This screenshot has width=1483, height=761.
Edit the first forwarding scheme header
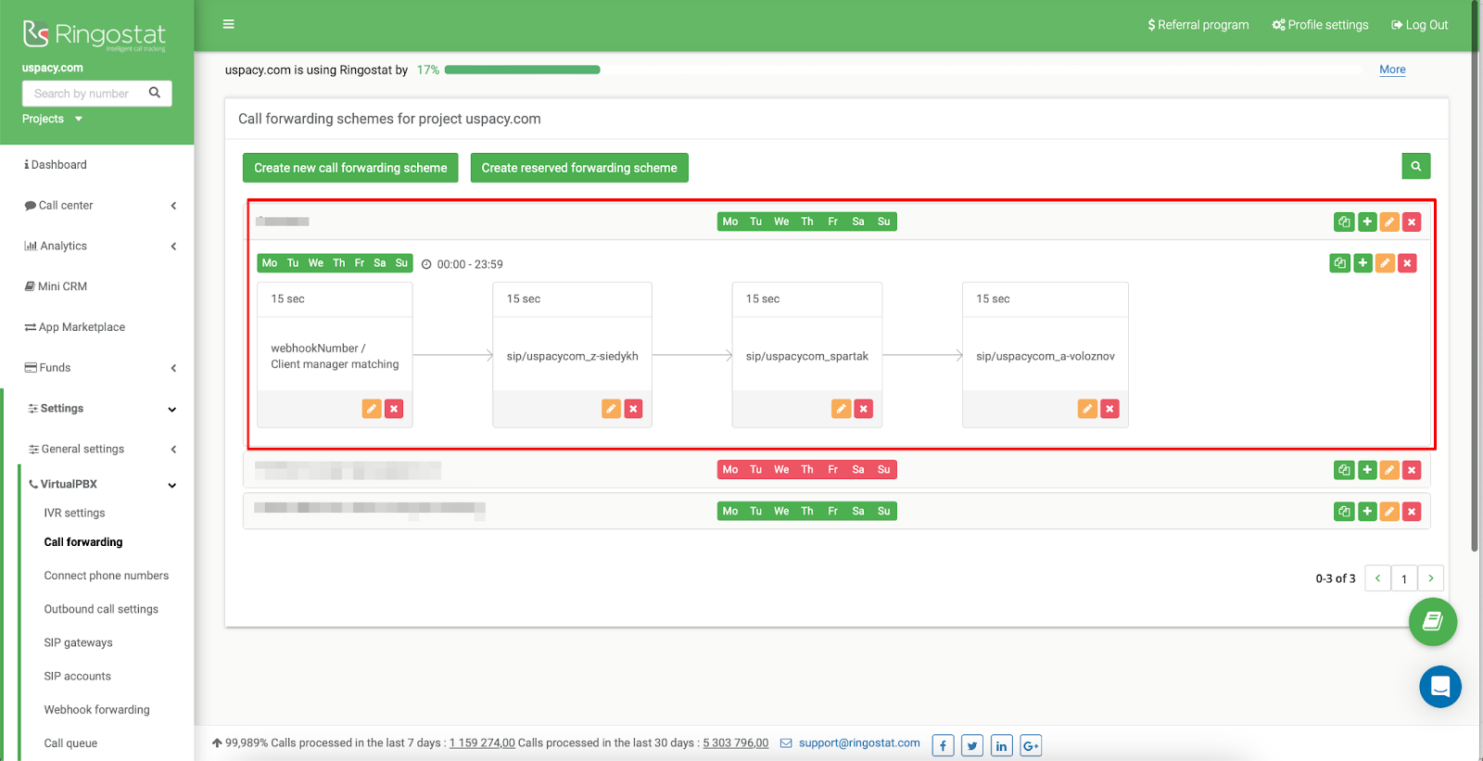pos(1389,222)
